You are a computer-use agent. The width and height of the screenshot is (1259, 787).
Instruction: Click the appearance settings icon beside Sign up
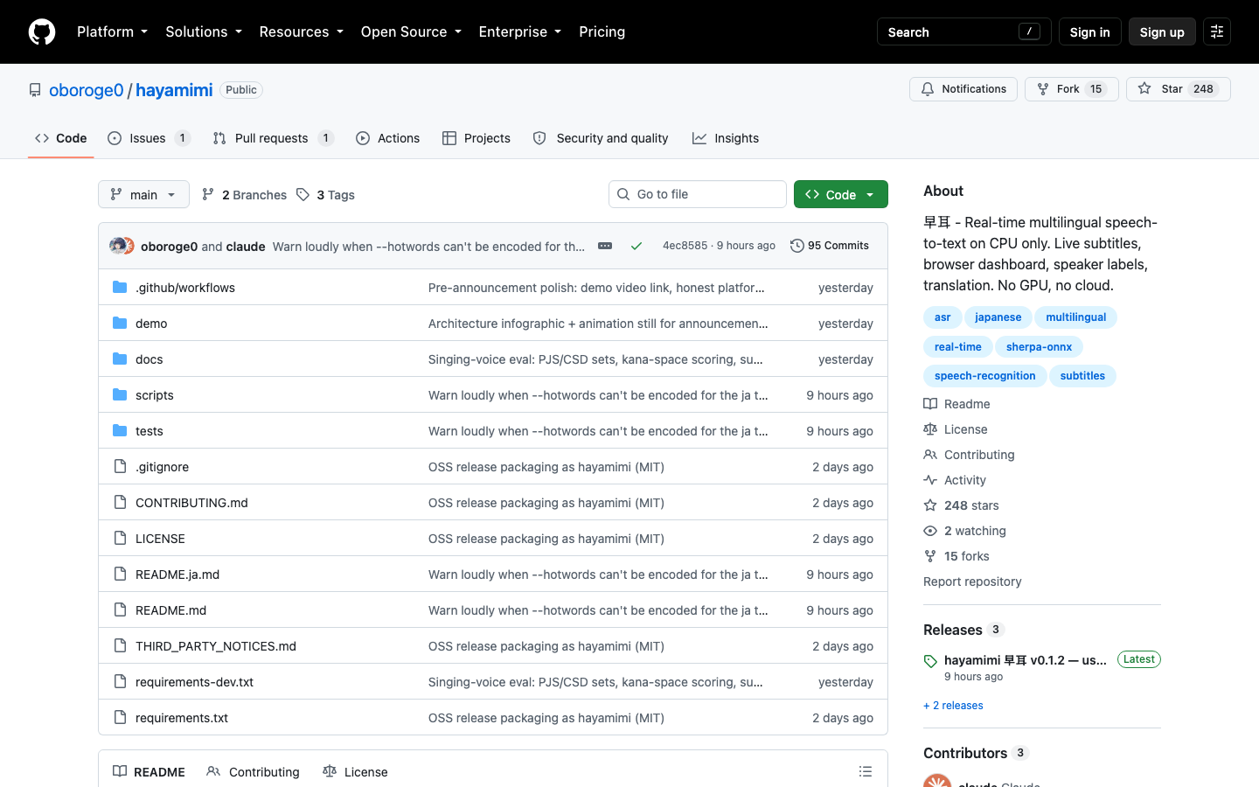[1217, 31]
